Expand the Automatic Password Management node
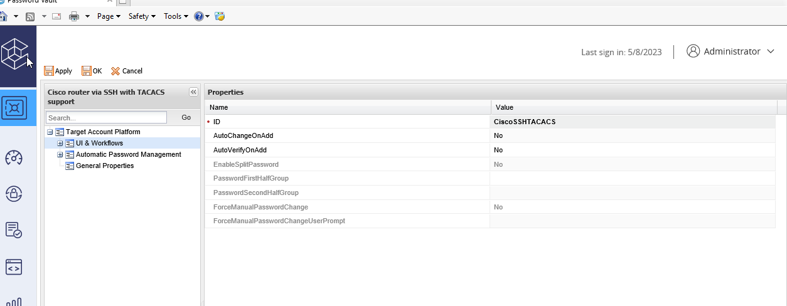The width and height of the screenshot is (787, 306). (x=60, y=154)
